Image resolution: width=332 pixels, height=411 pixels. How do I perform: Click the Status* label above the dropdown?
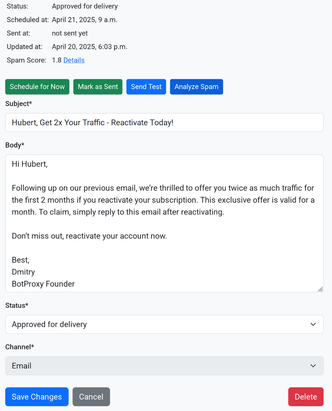click(17, 306)
